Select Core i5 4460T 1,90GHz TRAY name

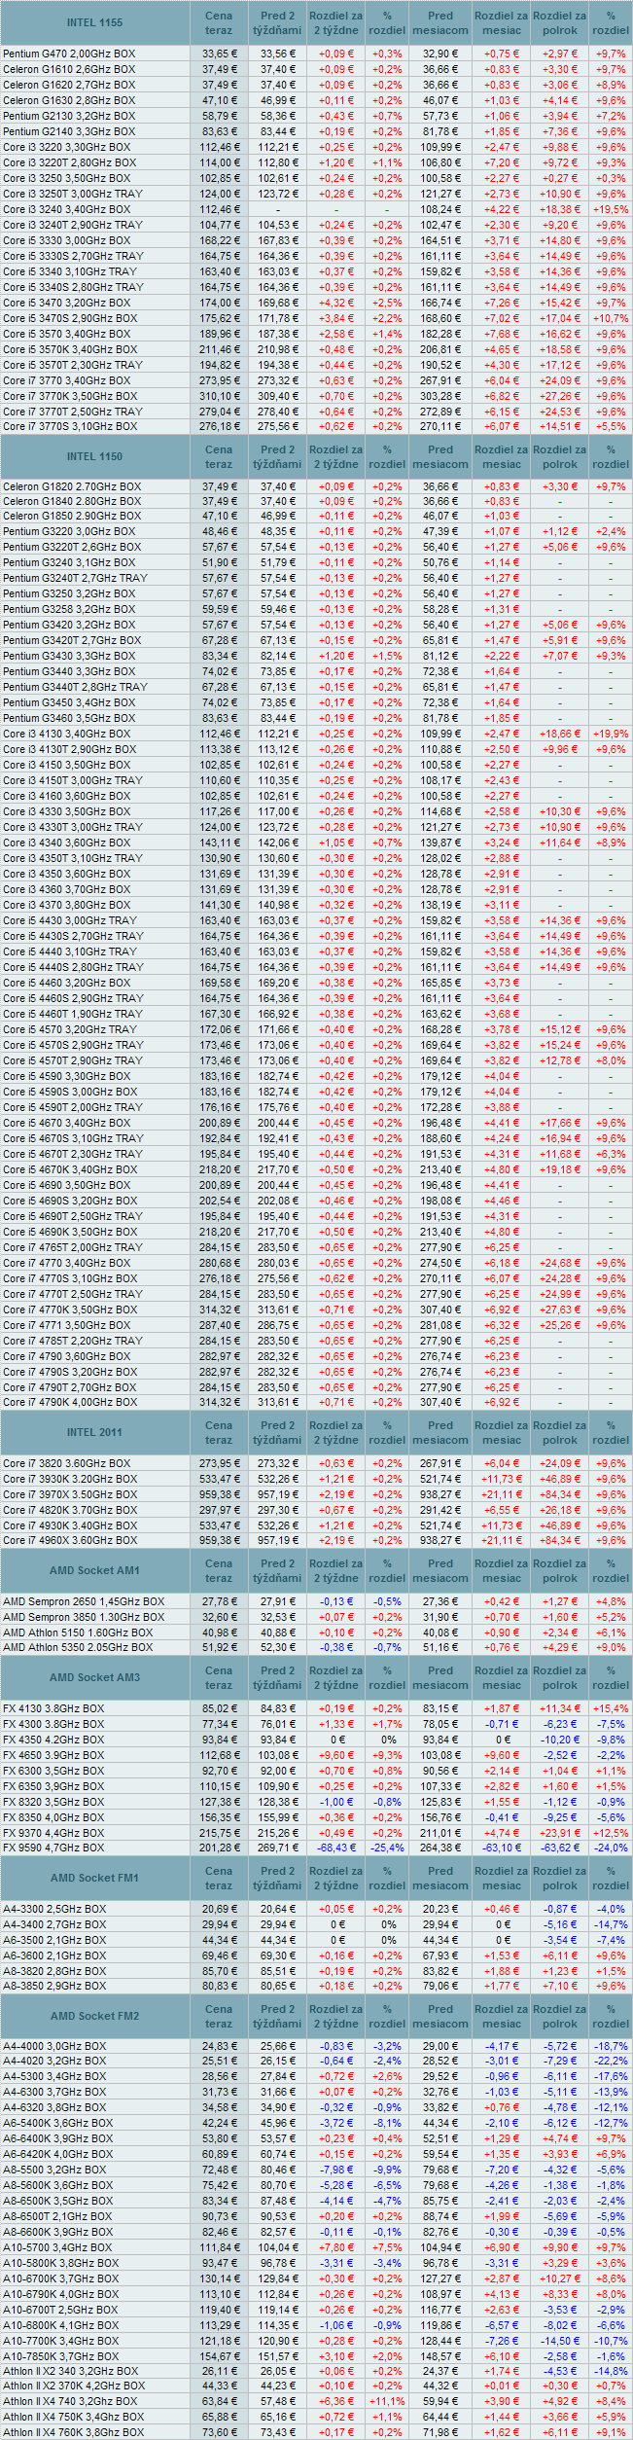[x=73, y=1014]
